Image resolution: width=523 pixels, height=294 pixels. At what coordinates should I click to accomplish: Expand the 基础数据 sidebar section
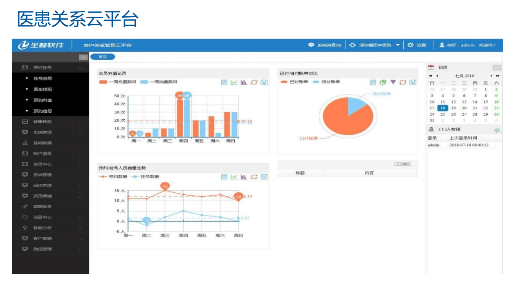(x=51, y=143)
